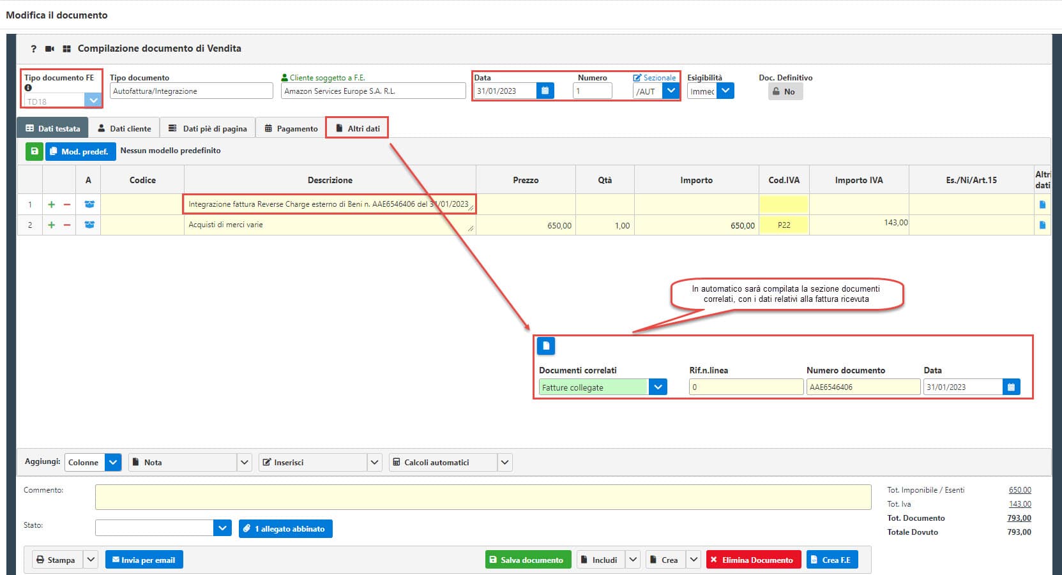
Task: Click the Crea button
Action: [665, 560]
